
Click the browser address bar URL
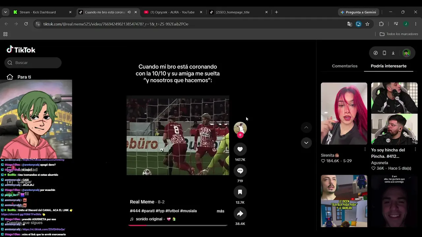coord(116,24)
